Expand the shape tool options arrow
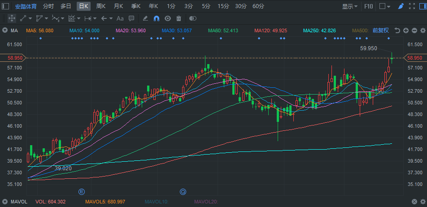This screenshot has width=427, height=207. 46,18
